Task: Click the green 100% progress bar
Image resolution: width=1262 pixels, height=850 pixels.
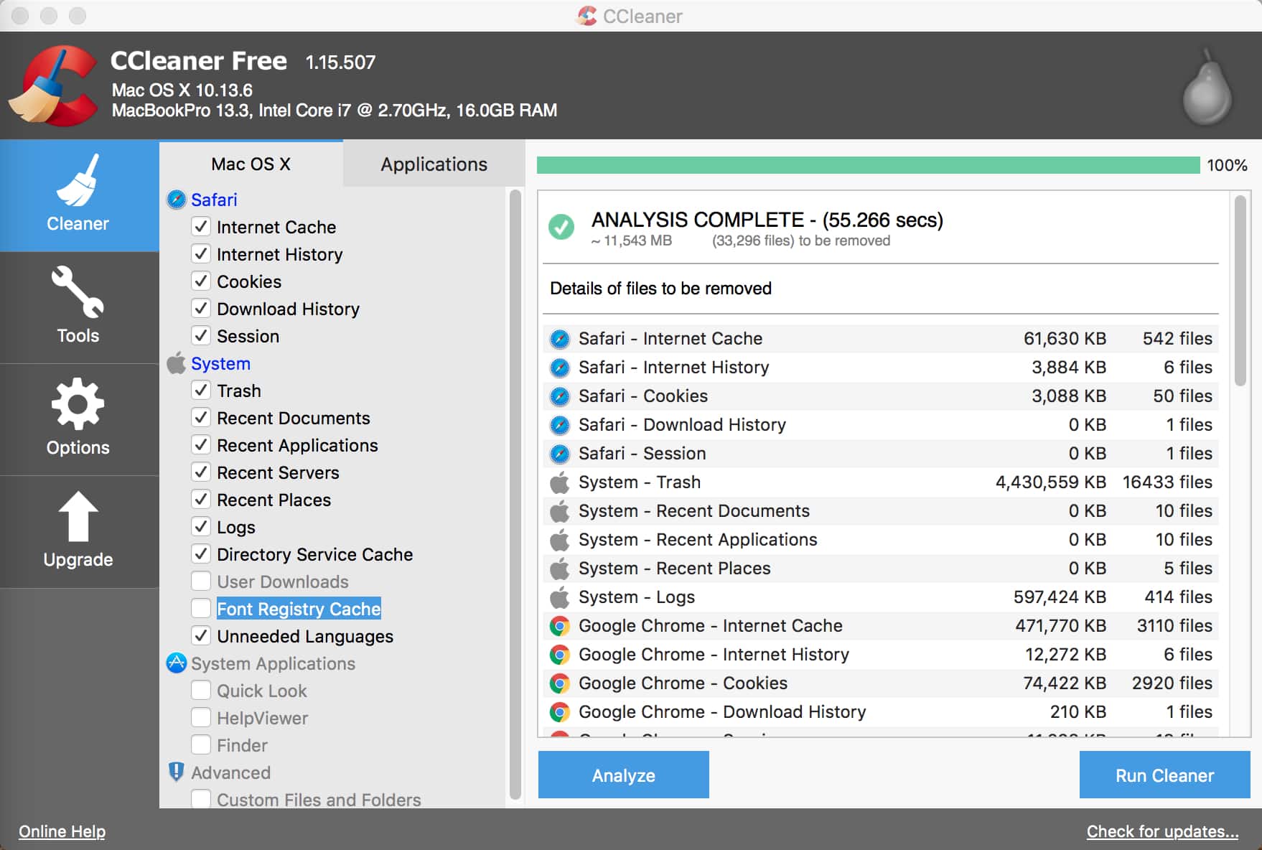Action: pos(867,165)
